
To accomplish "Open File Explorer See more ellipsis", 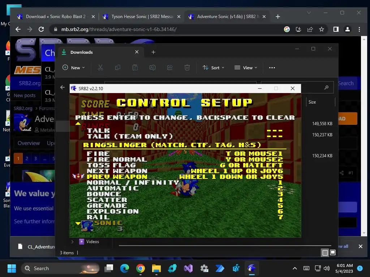I will coord(272,67).
